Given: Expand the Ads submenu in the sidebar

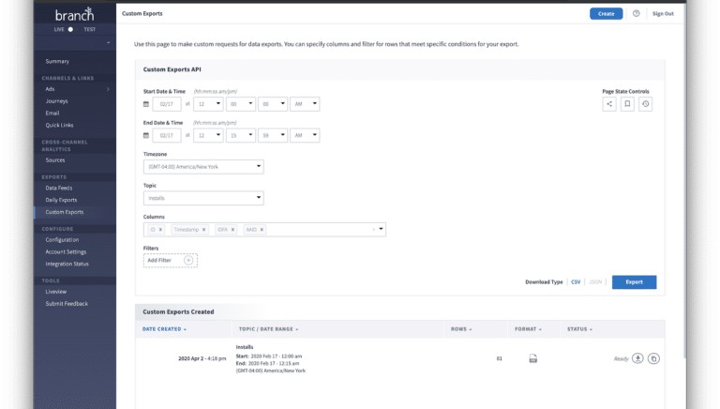Looking at the screenshot, I should (x=108, y=89).
